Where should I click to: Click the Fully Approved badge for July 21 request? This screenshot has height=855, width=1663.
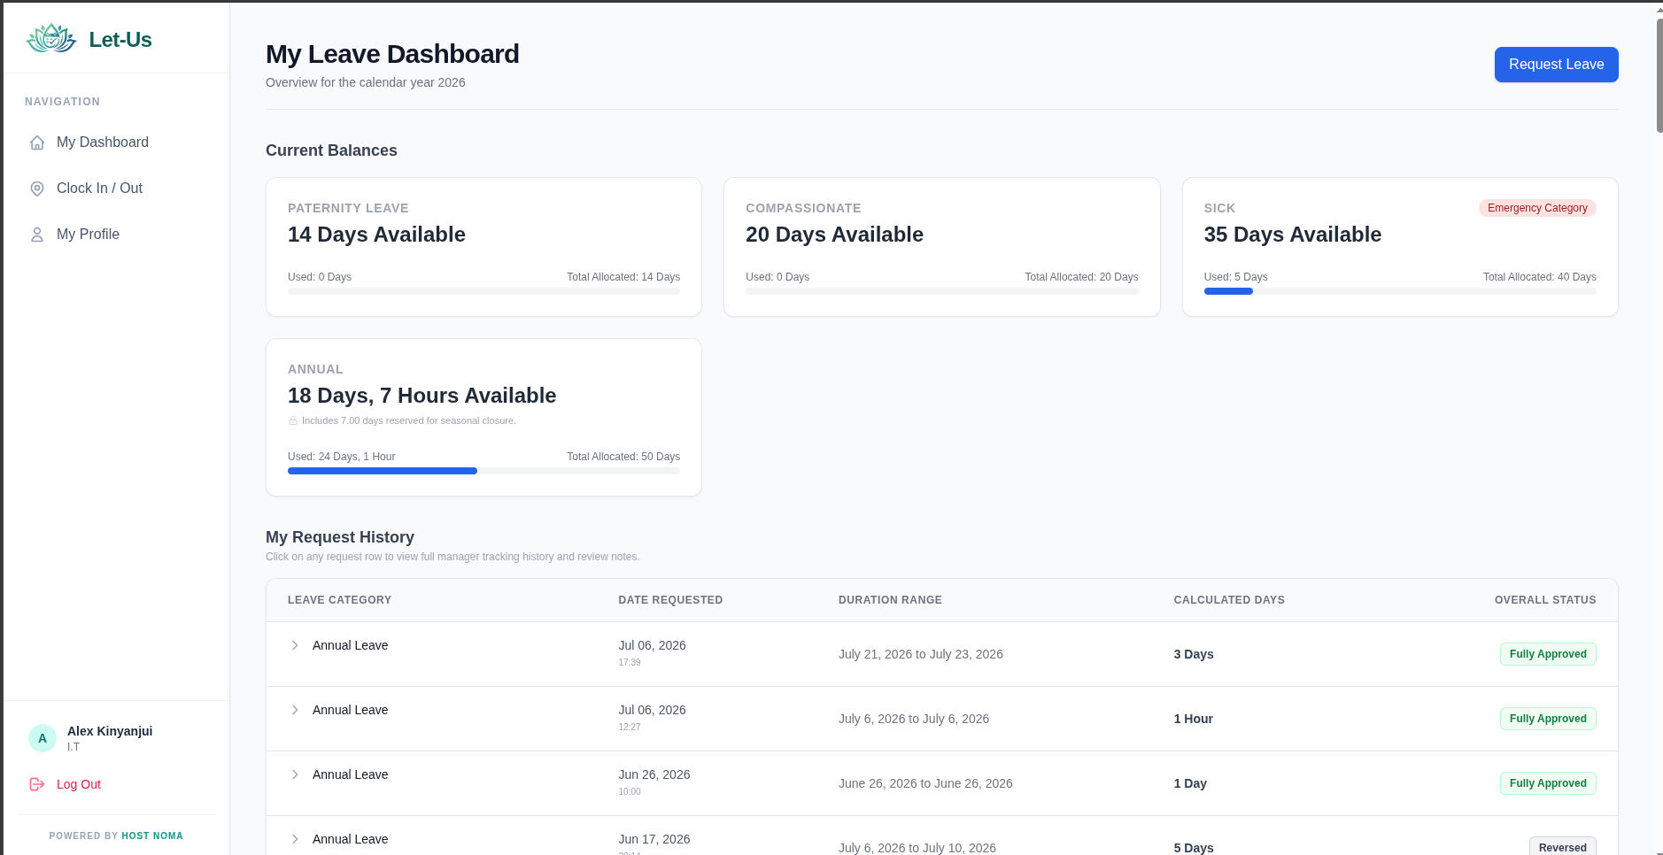1548,654
